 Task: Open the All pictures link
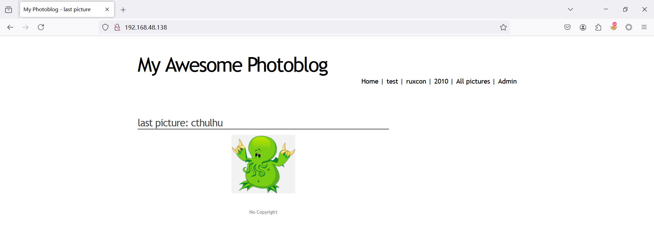pyautogui.click(x=473, y=81)
